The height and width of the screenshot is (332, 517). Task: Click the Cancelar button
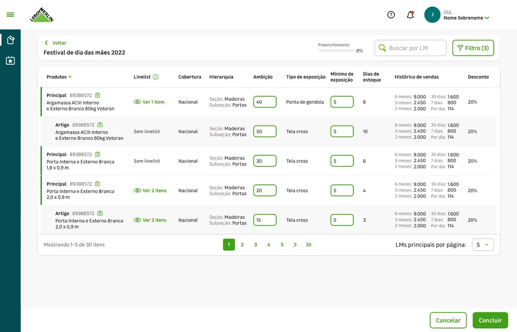click(448, 320)
